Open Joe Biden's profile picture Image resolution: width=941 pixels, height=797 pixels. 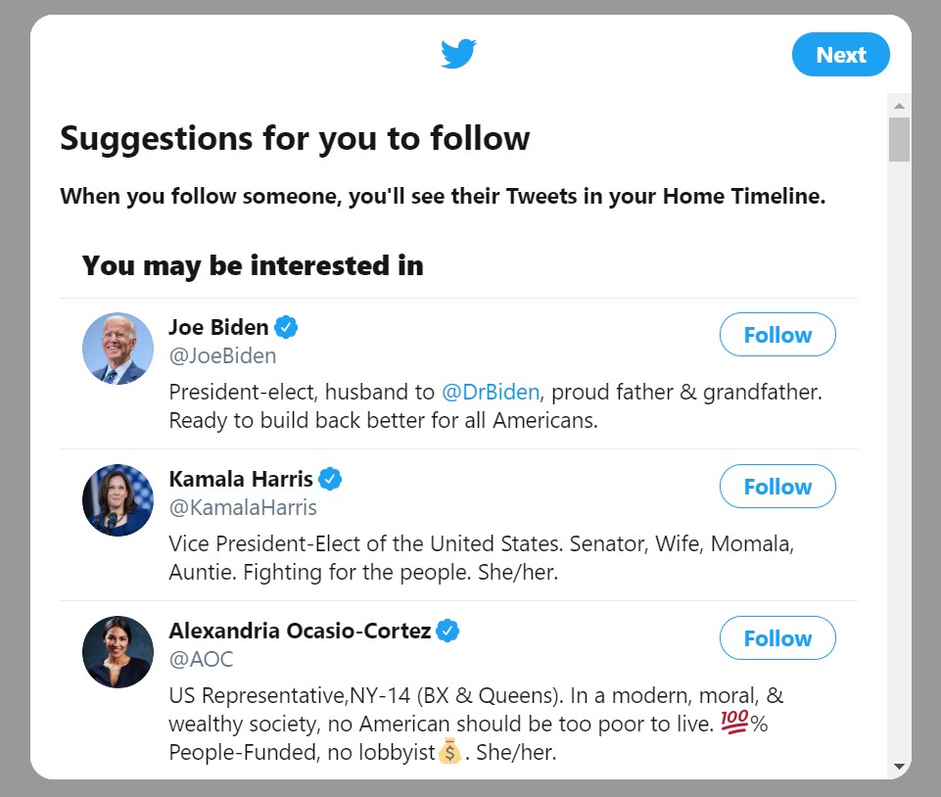click(118, 349)
